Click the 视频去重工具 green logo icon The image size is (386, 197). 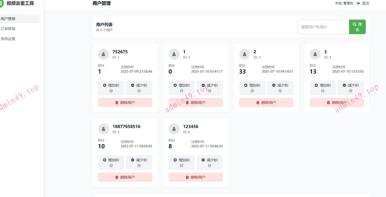point(1,4)
